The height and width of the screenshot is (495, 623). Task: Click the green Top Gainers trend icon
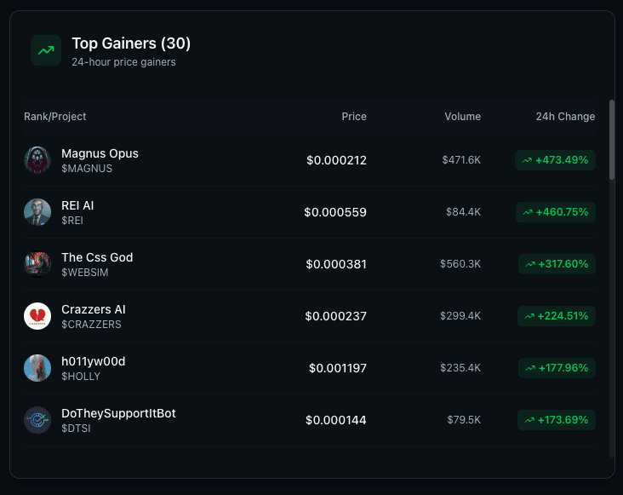(46, 50)
